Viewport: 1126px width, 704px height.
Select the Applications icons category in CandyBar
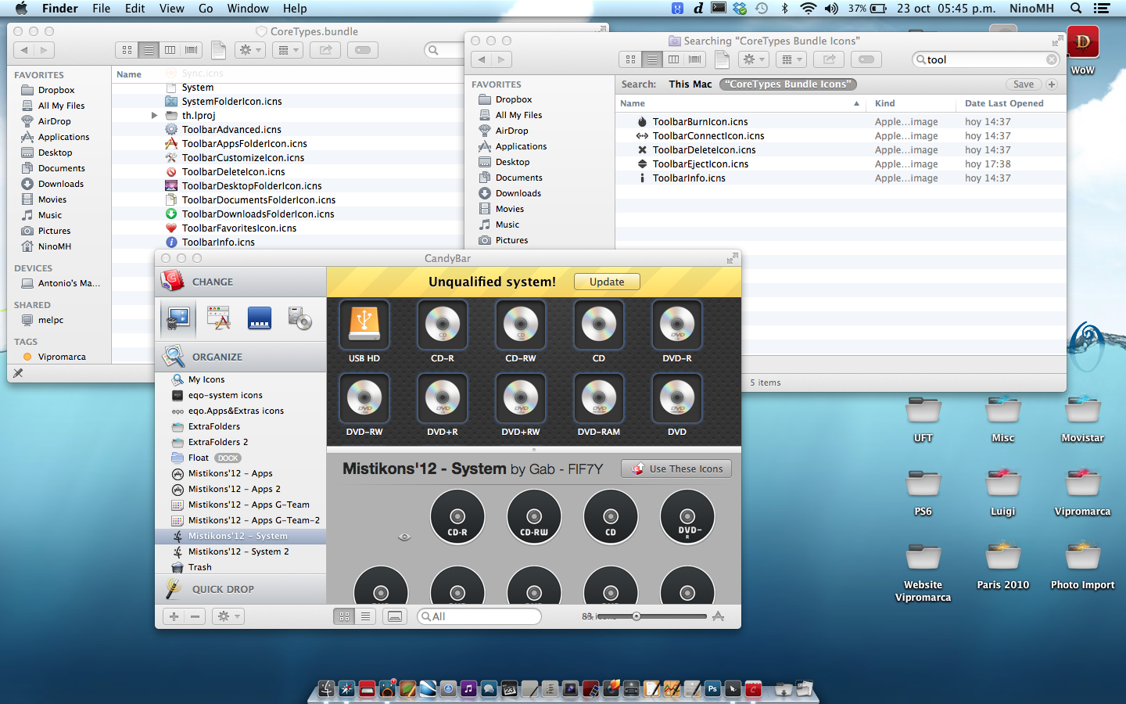pos(218,318)
